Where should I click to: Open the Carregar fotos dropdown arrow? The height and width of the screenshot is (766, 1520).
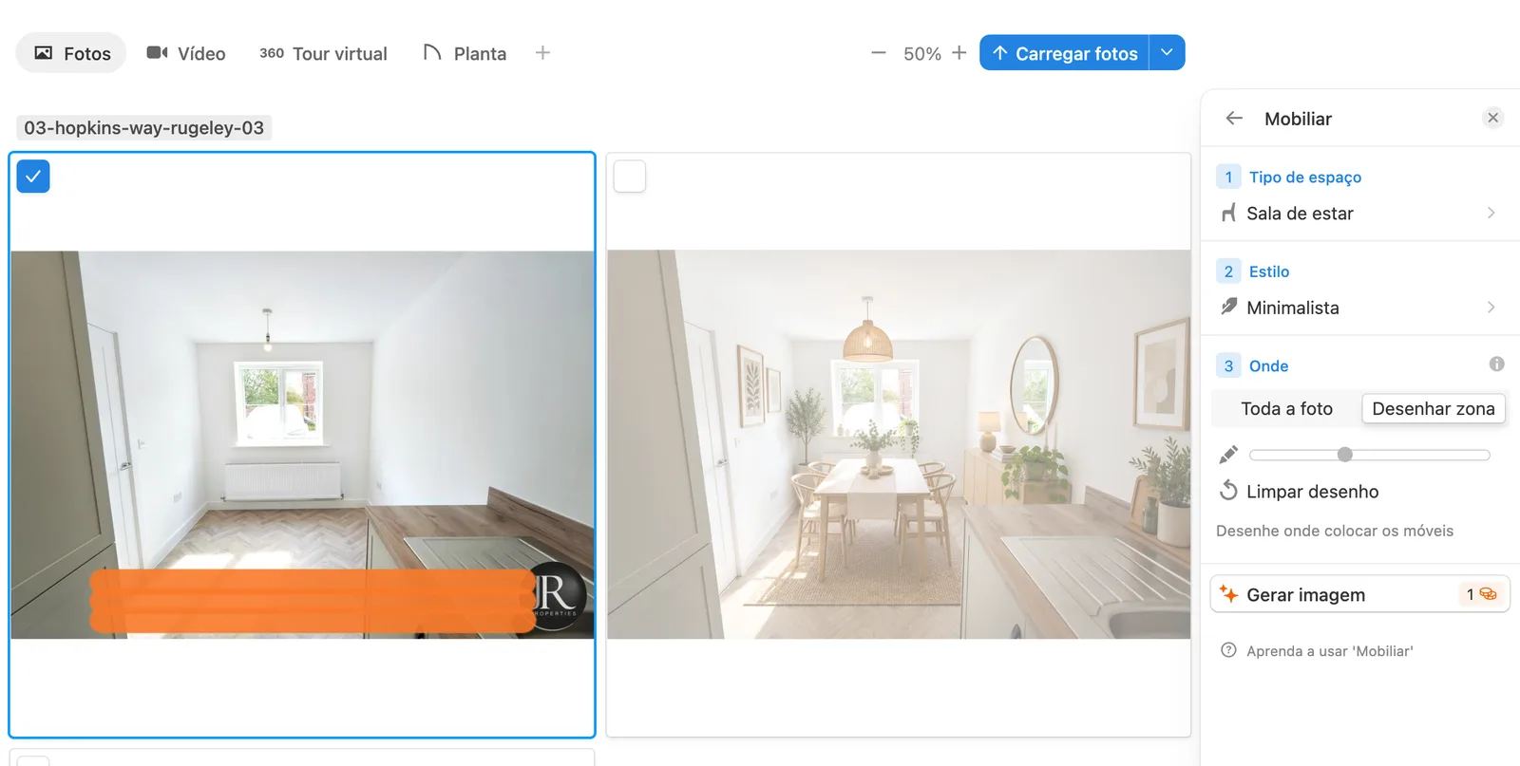click(1168, 53)
